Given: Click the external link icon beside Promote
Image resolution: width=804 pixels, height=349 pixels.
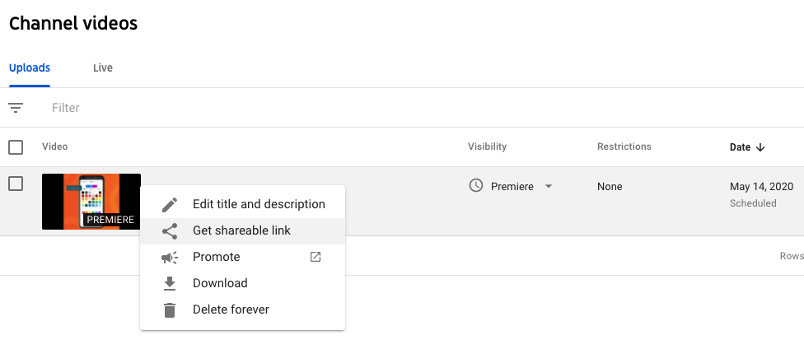Looking at the screenshot, I should (x=316, y=257).
